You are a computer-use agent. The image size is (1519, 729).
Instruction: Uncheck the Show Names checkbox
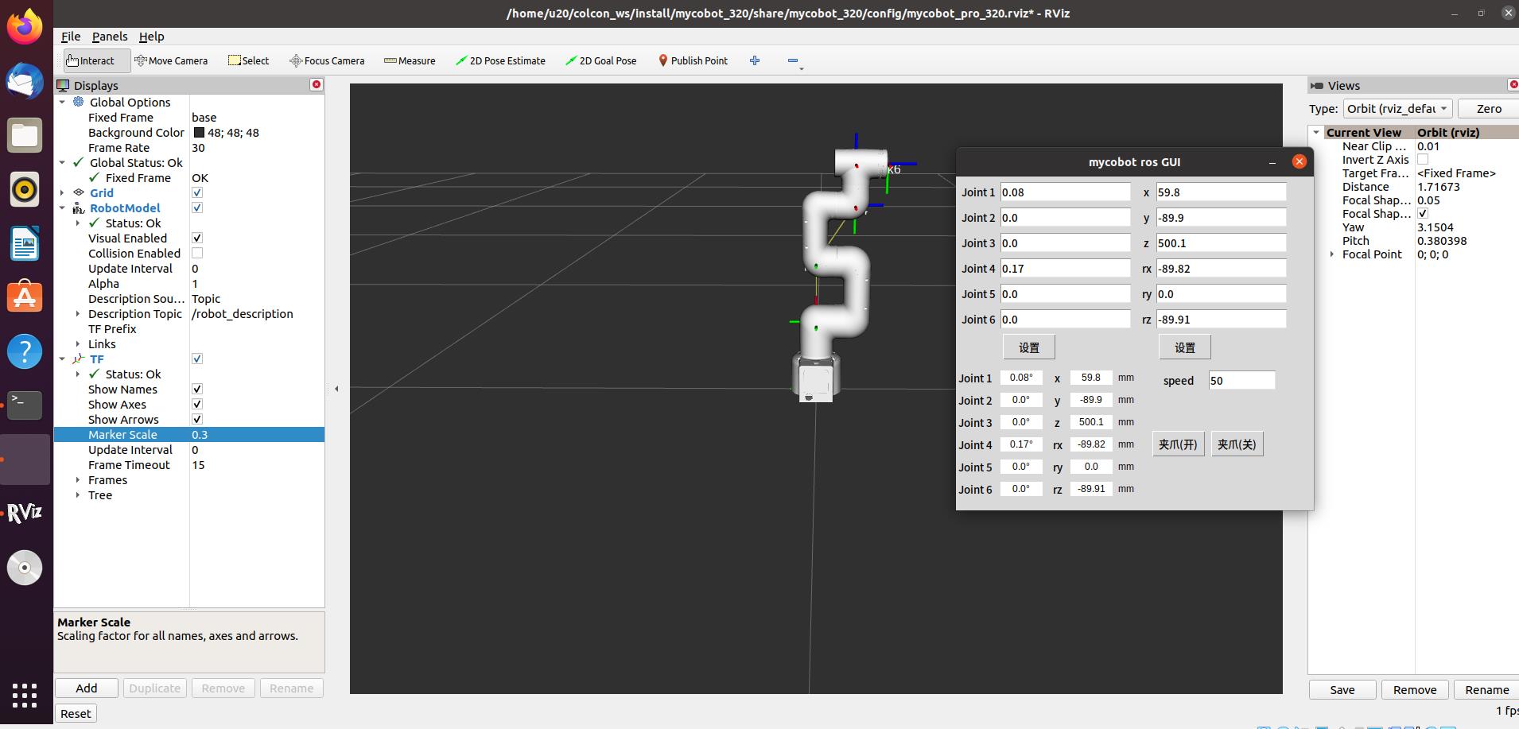click(x=197, y=390)
